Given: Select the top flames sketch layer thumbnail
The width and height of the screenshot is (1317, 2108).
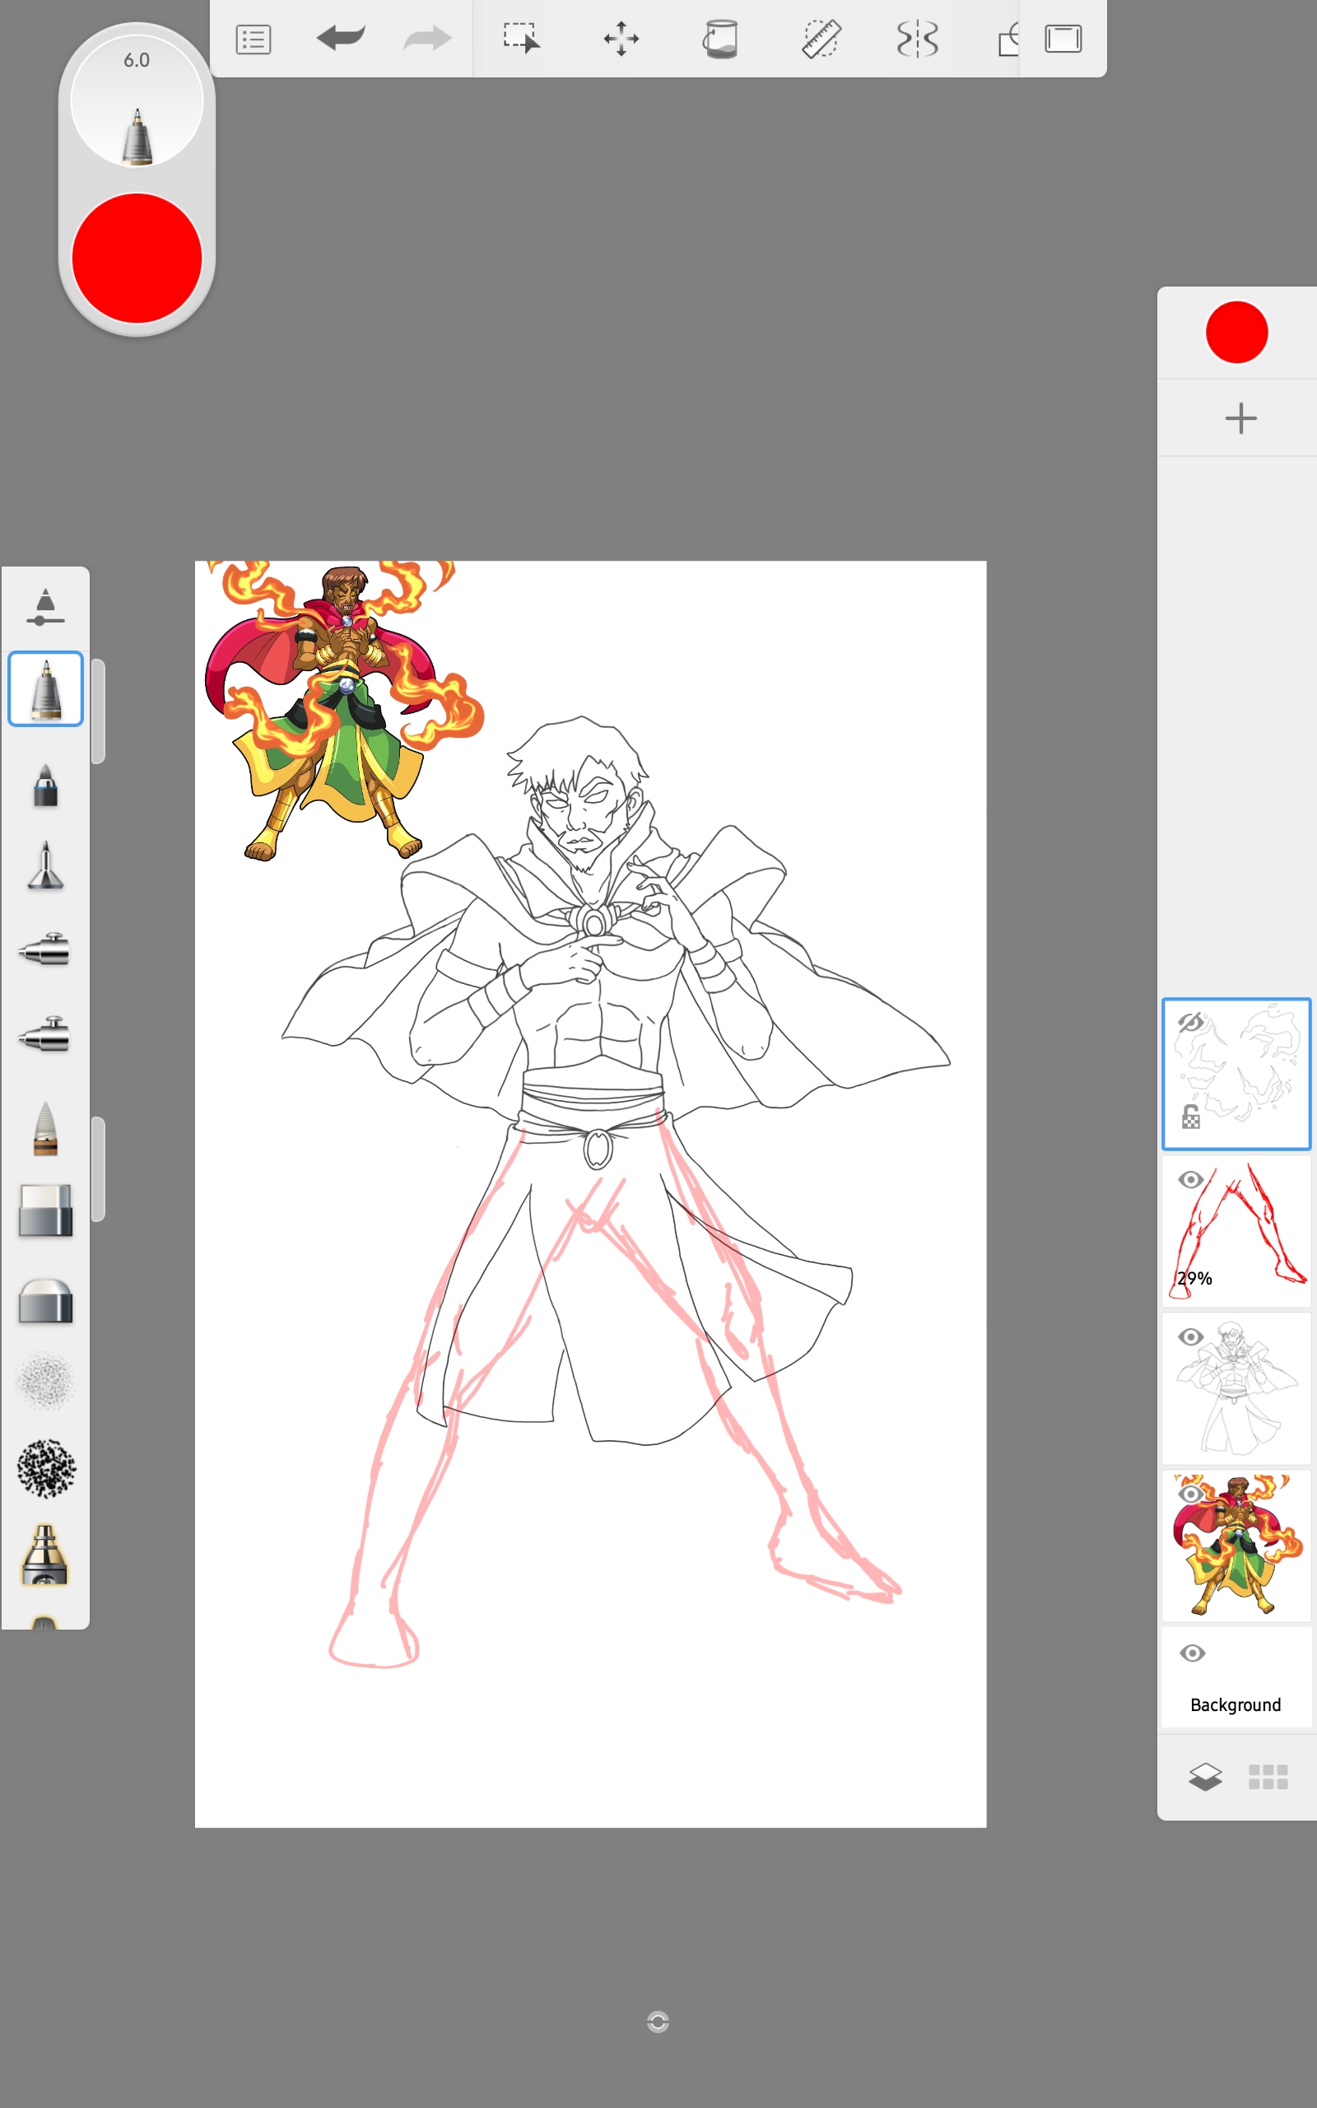Looking at the screenshot, I should coord(1236,1073).
